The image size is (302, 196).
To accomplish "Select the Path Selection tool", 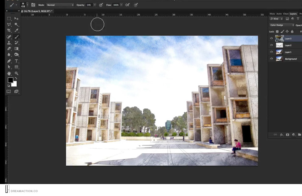I will pyautogui.click(x=9, y=67).
